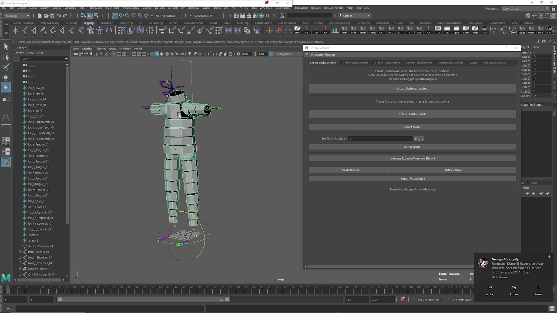Toggle viewport sRGB gamma color management
557x313 pixels.
[x=271, y=54]
